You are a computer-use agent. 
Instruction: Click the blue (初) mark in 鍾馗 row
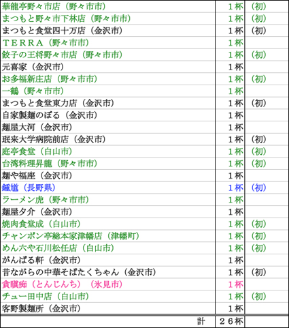pos(258,188)
